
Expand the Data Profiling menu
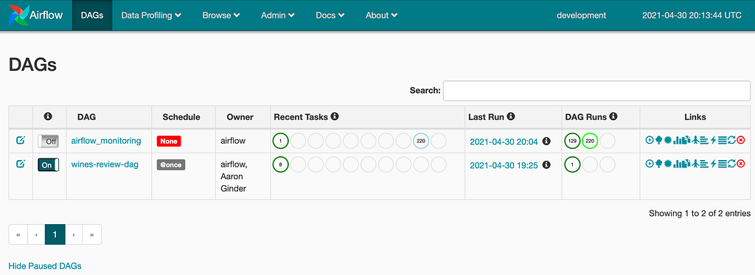tap(151, 15)
